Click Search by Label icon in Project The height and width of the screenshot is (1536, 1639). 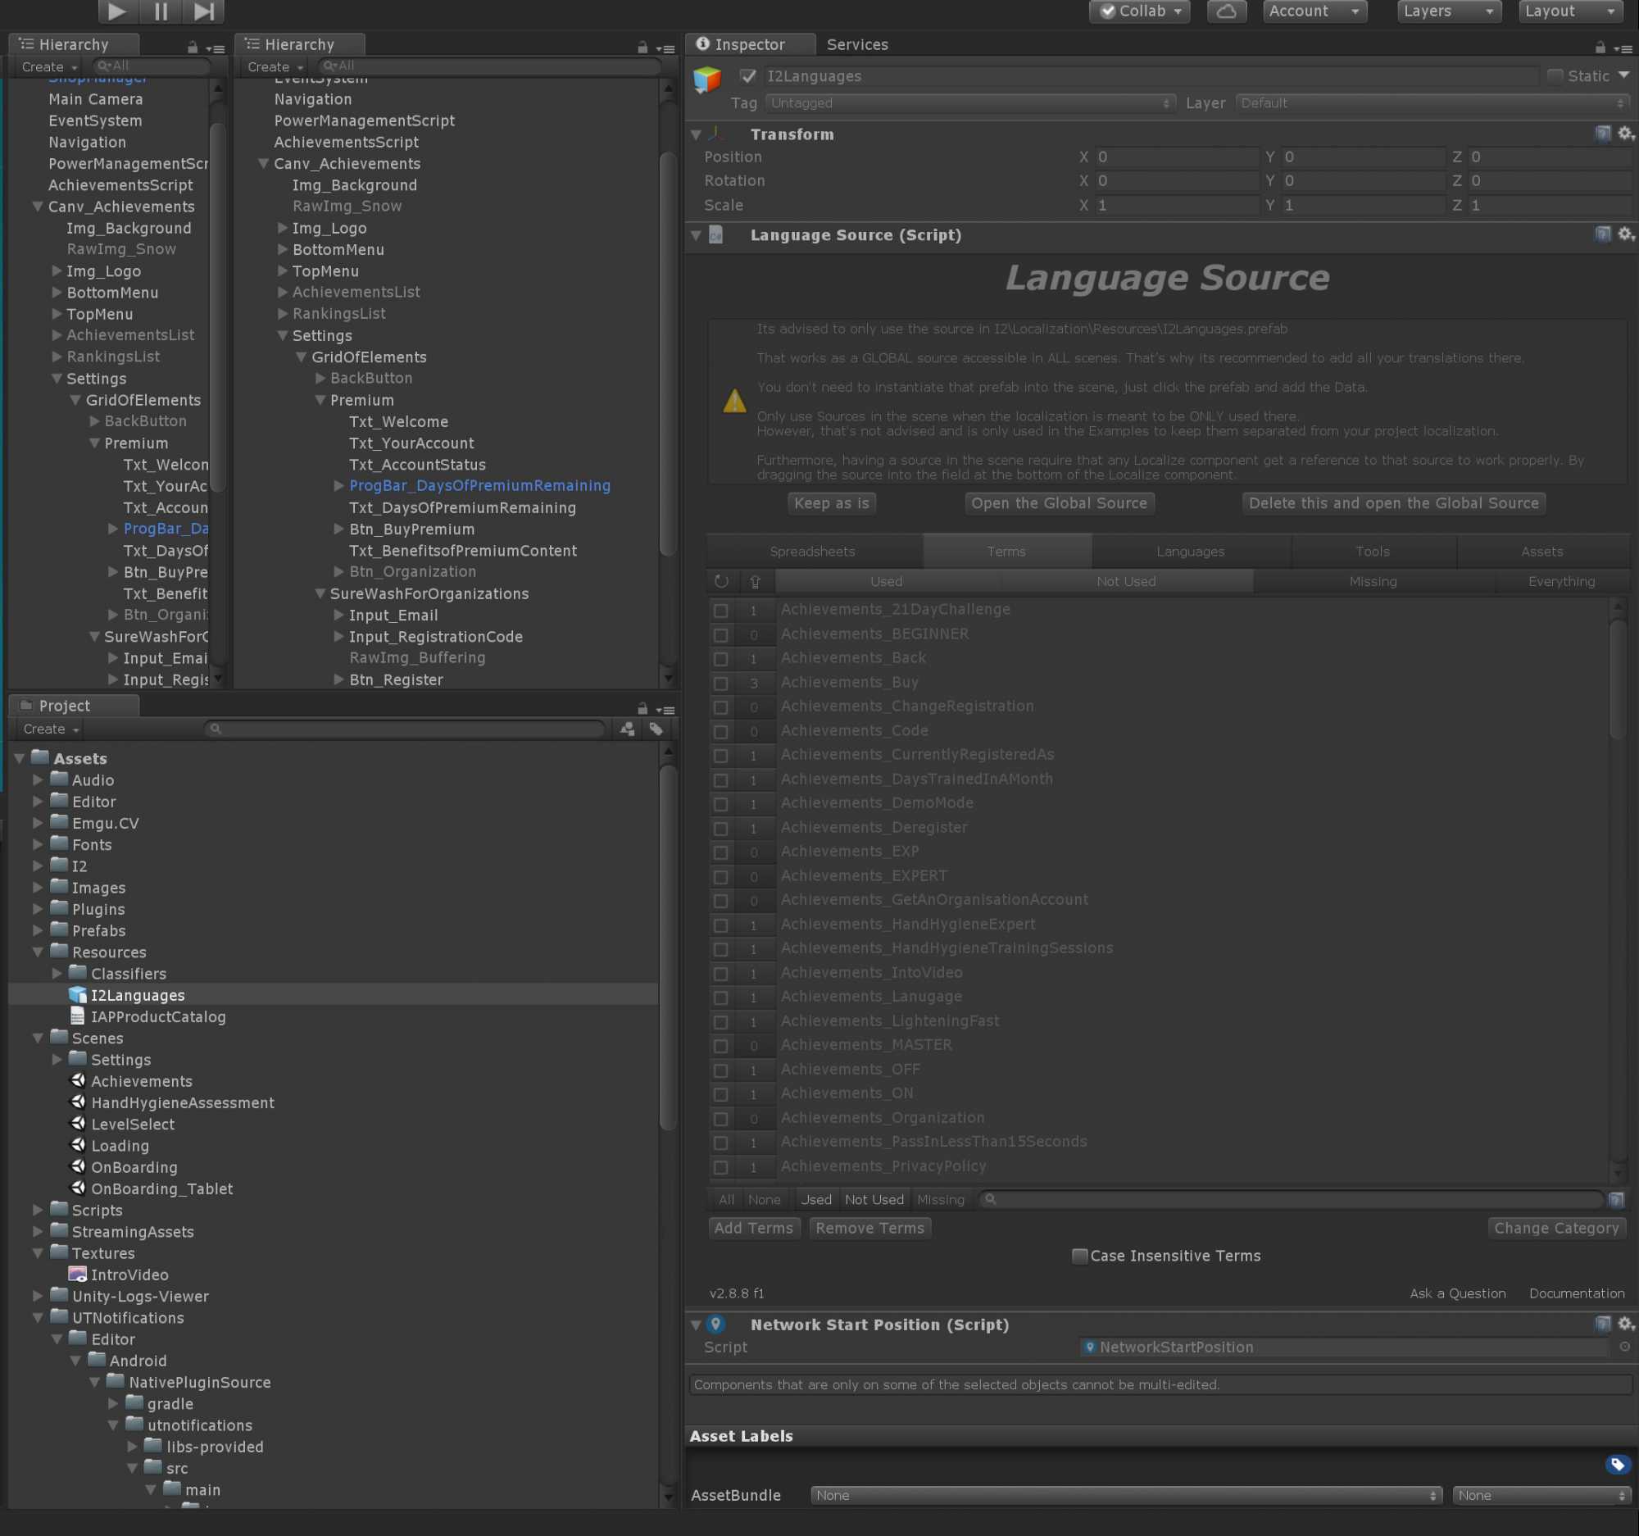[x=656, y=729]
